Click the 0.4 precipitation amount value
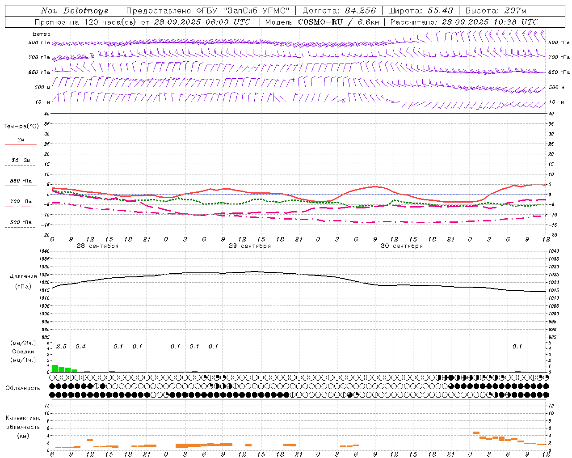The width and height of the screenshot is (572, 458). 80,347
